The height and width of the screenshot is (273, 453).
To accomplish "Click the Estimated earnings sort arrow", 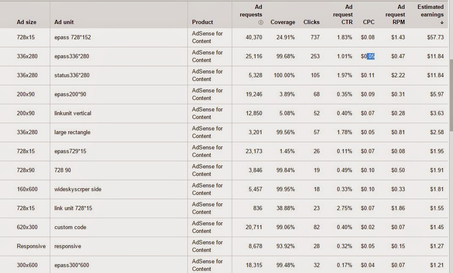I will 442,22.
